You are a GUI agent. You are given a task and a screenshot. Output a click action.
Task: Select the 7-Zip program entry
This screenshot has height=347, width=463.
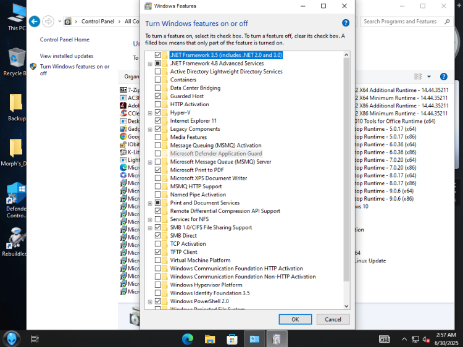(130, 90)
